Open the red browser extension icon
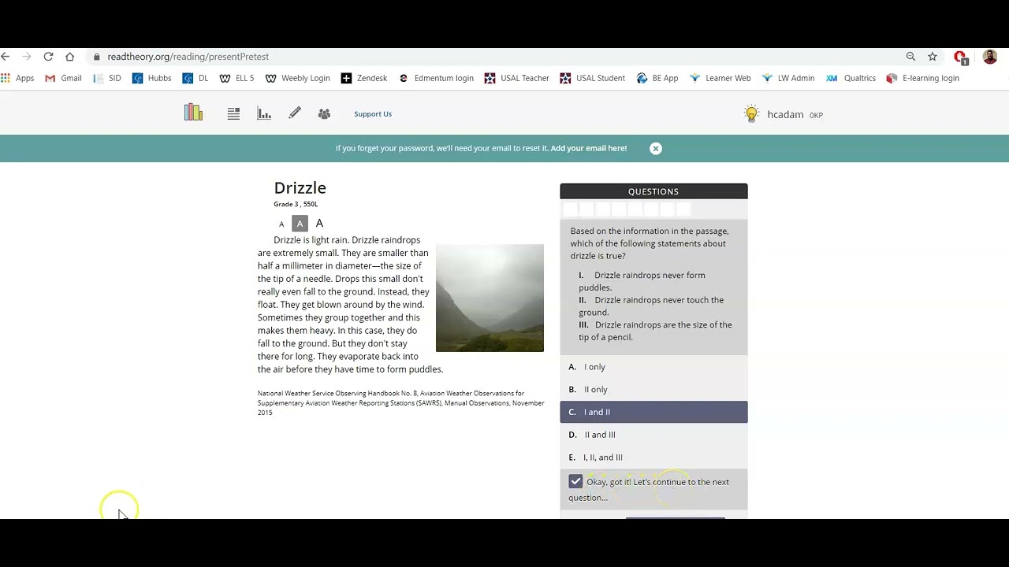The image size is (1009, 567). point(960,57)
